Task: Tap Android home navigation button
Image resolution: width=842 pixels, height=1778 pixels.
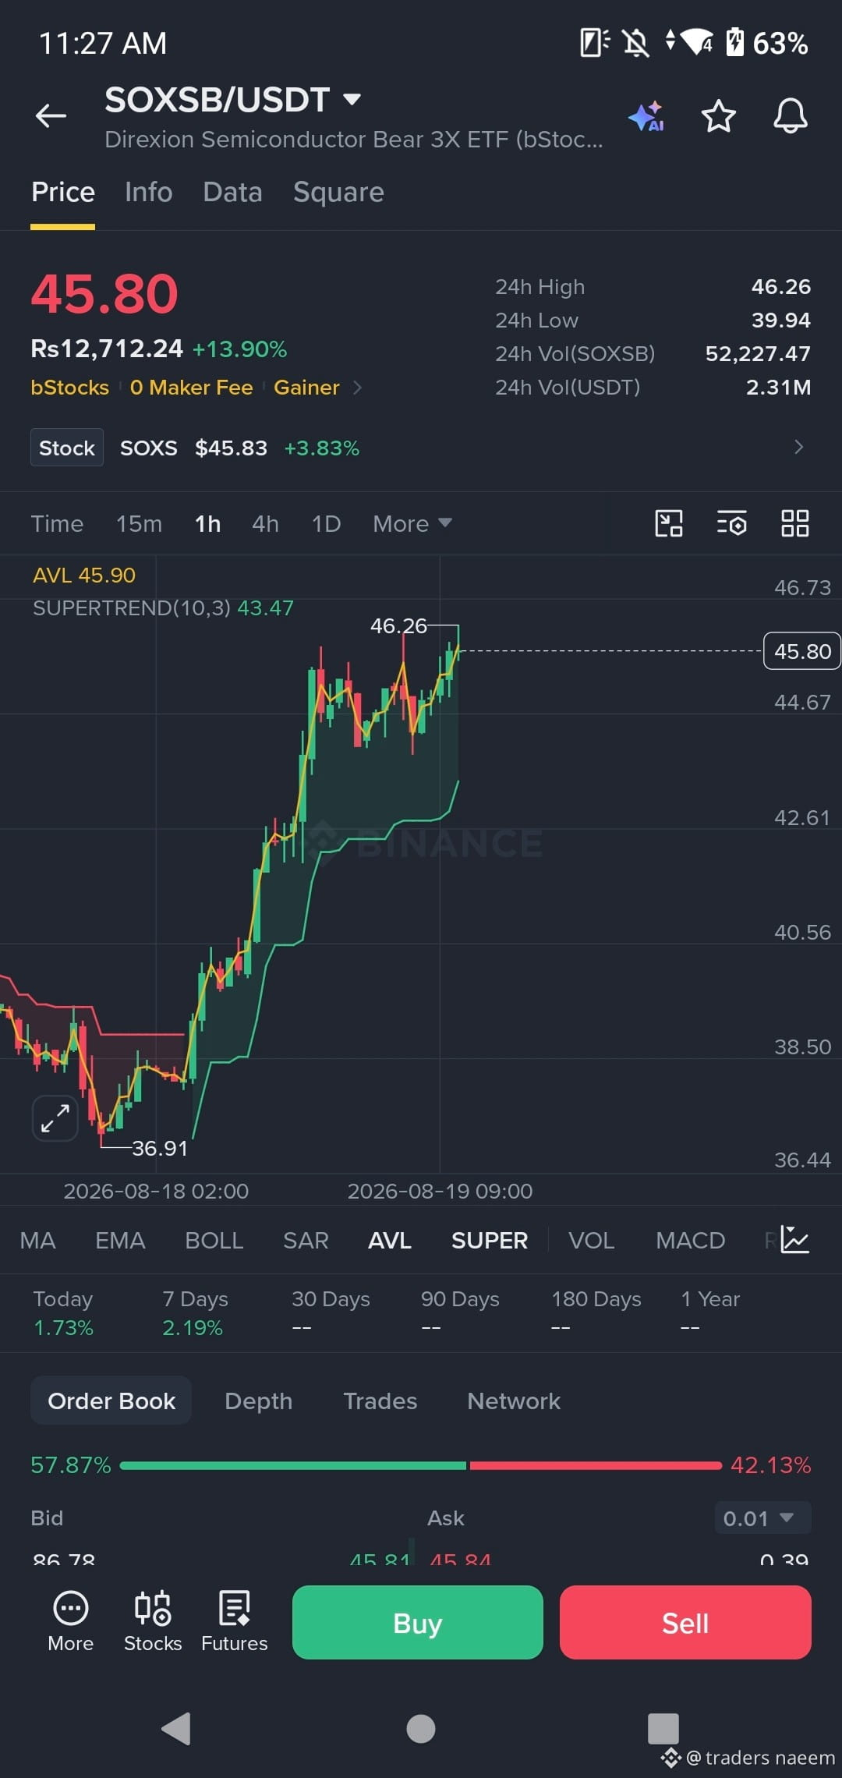Action: coord(421,1729)
